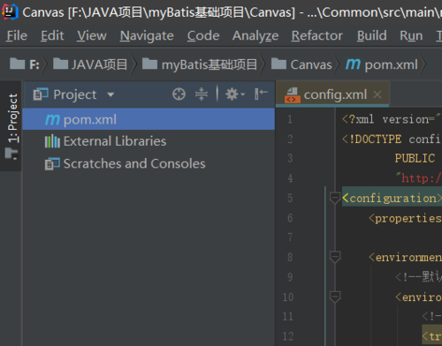Click the Project view icon in panel header
The width and height of the screenshot is (442, 346).
[41, 94]
